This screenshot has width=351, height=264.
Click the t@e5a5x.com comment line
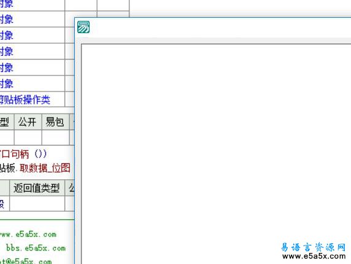point(26,261)
